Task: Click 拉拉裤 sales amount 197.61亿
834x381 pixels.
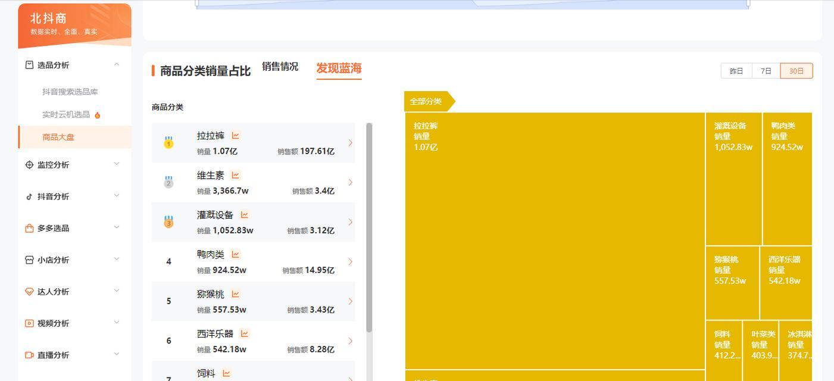Action: (x=317, y=151)
